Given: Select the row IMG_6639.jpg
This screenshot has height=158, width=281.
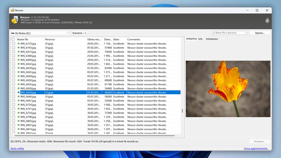Looking at the screenshot, I should (x=96, y=68).
